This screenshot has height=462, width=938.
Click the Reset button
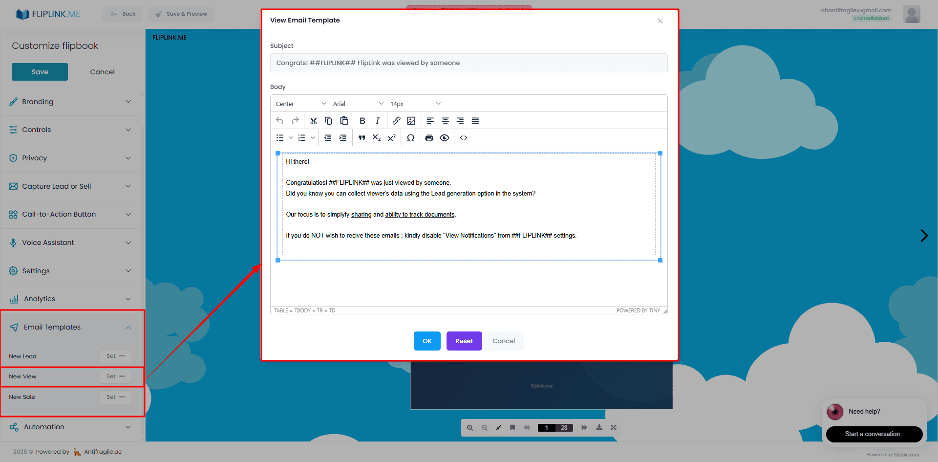(464, 341)
